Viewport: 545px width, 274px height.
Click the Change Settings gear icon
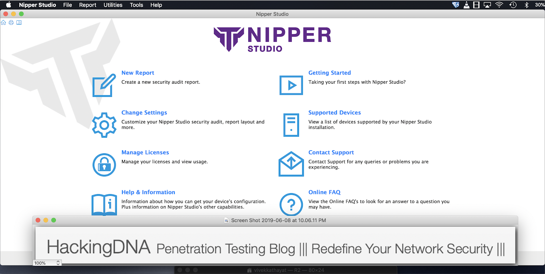click(x=104, y=125)
